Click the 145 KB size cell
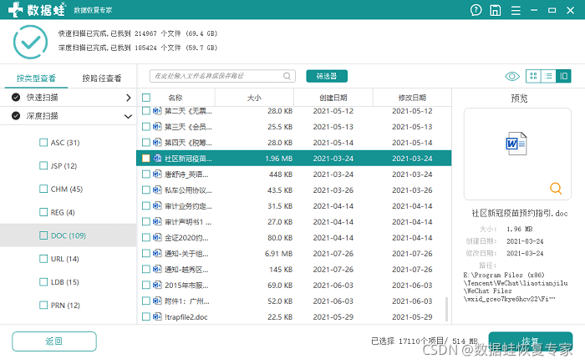The width and height of the screenshot is (585, 364). point(281,269)
